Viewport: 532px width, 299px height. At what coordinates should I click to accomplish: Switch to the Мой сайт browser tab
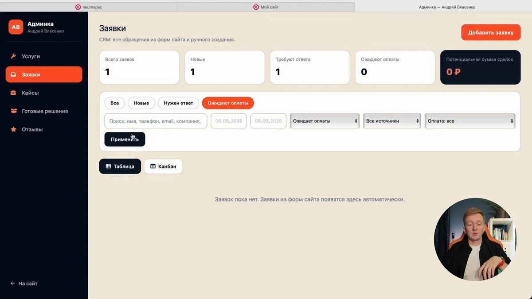click(266, 7)
